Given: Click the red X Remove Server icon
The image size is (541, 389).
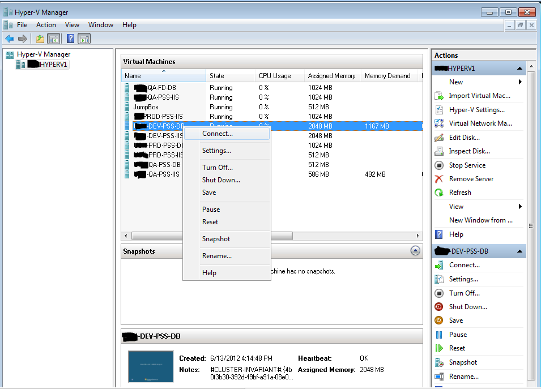Looking at the screenshot, I should 439,179.
